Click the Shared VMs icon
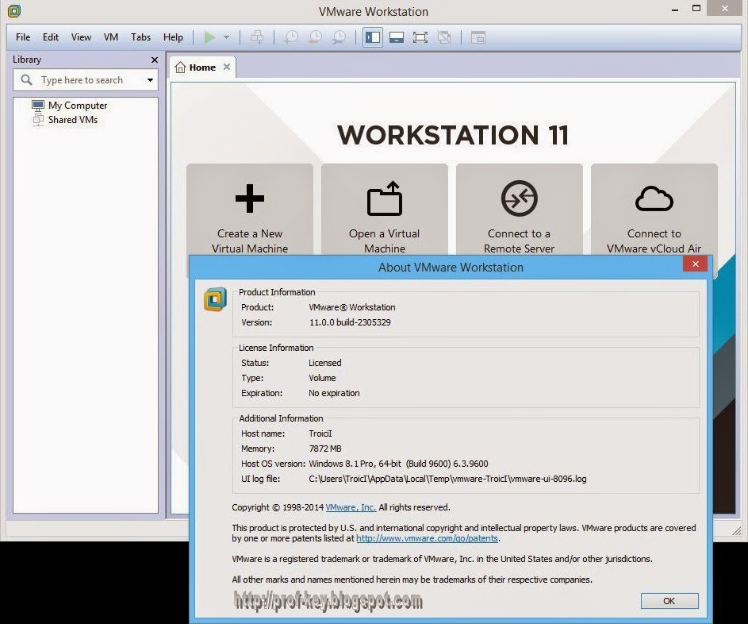 point(38,119)
